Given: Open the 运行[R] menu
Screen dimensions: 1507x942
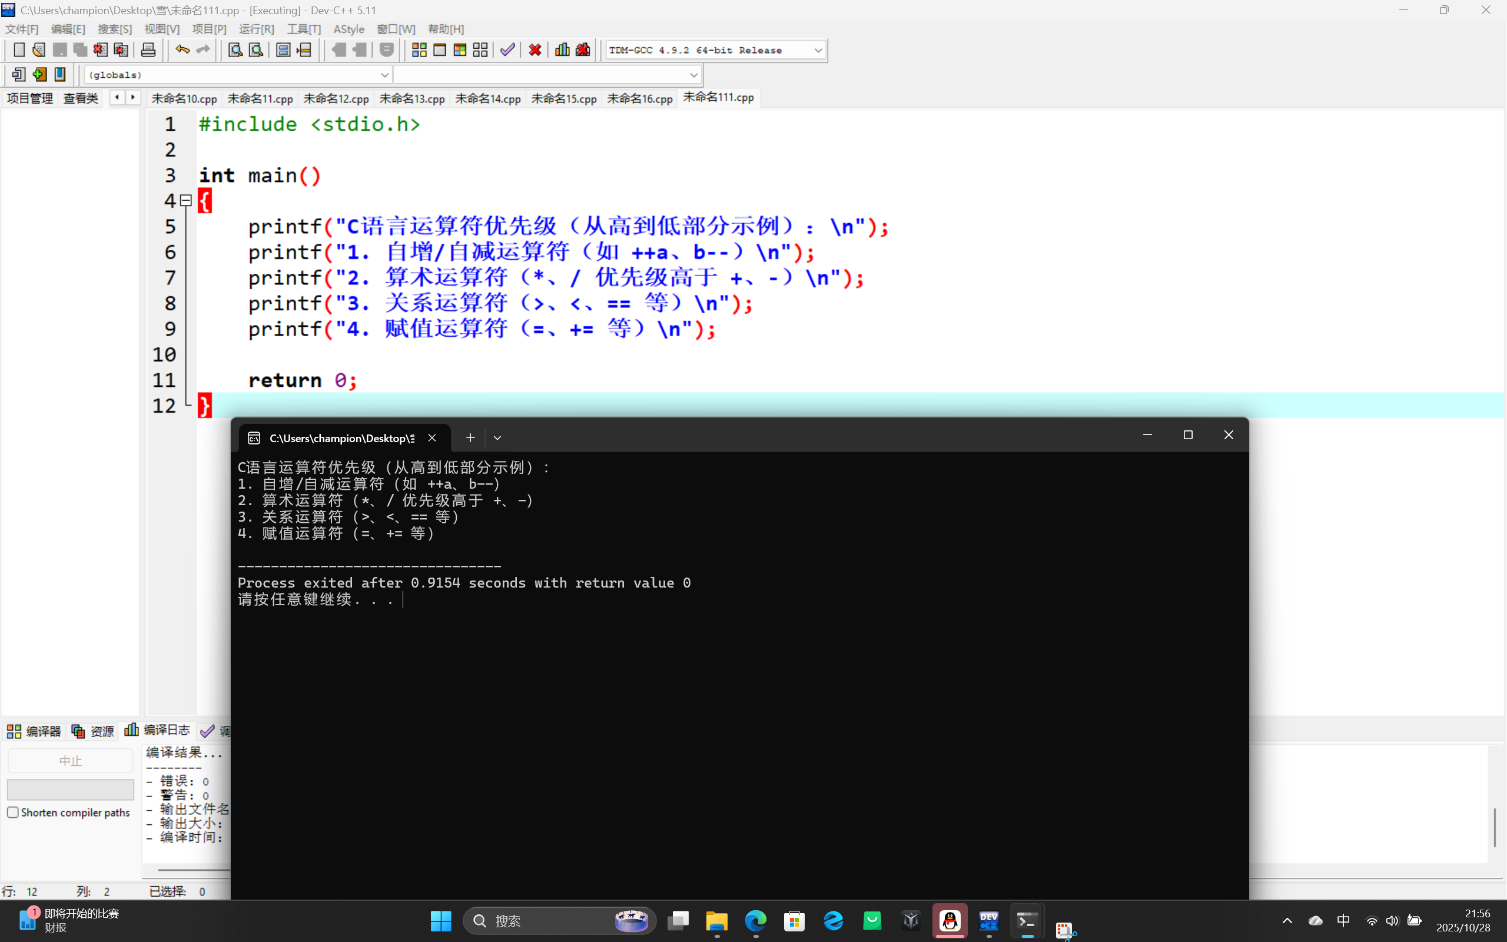Looking at the screenshot, I should tap(256, 29).
